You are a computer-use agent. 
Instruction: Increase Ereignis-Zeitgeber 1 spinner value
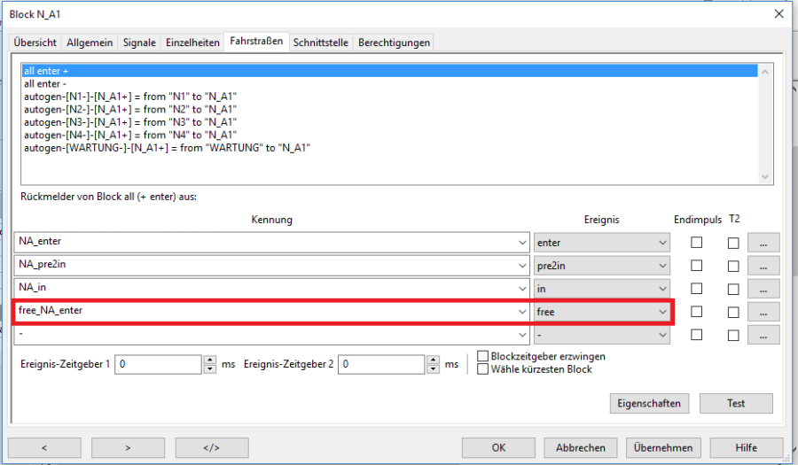point(209,360)
